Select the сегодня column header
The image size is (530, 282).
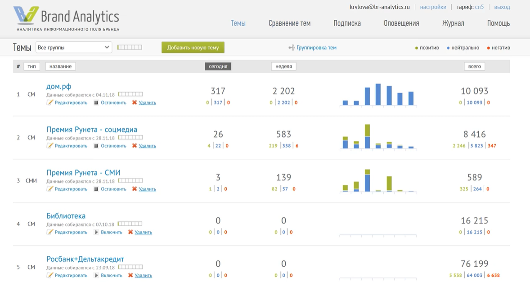(x=218, y=66)
